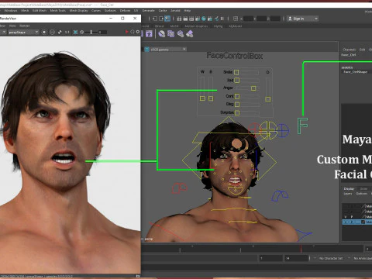Screen dimensions: 372x279
Task: Open the Sign in dropdown
Action: (302, 19)
